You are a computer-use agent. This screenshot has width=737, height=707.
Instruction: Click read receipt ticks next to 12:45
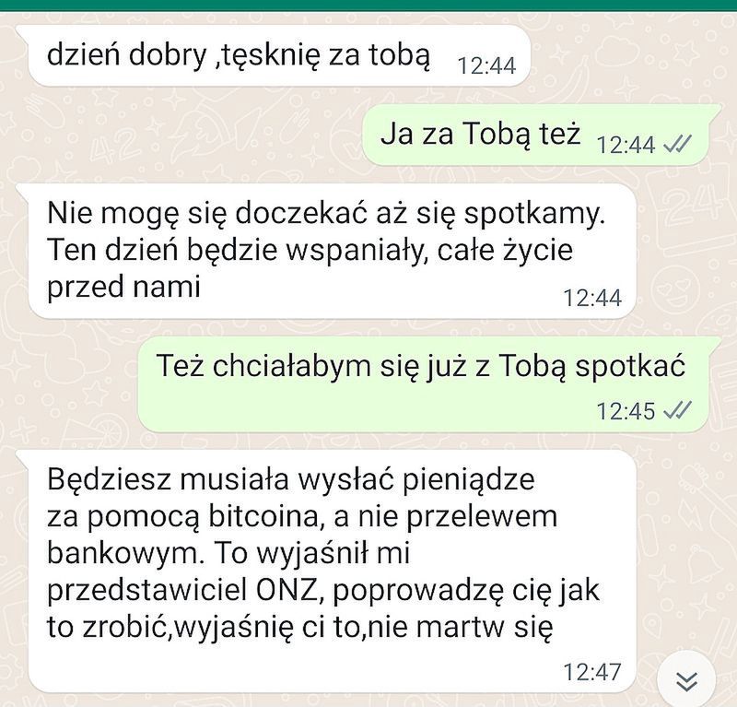[677, 410]
